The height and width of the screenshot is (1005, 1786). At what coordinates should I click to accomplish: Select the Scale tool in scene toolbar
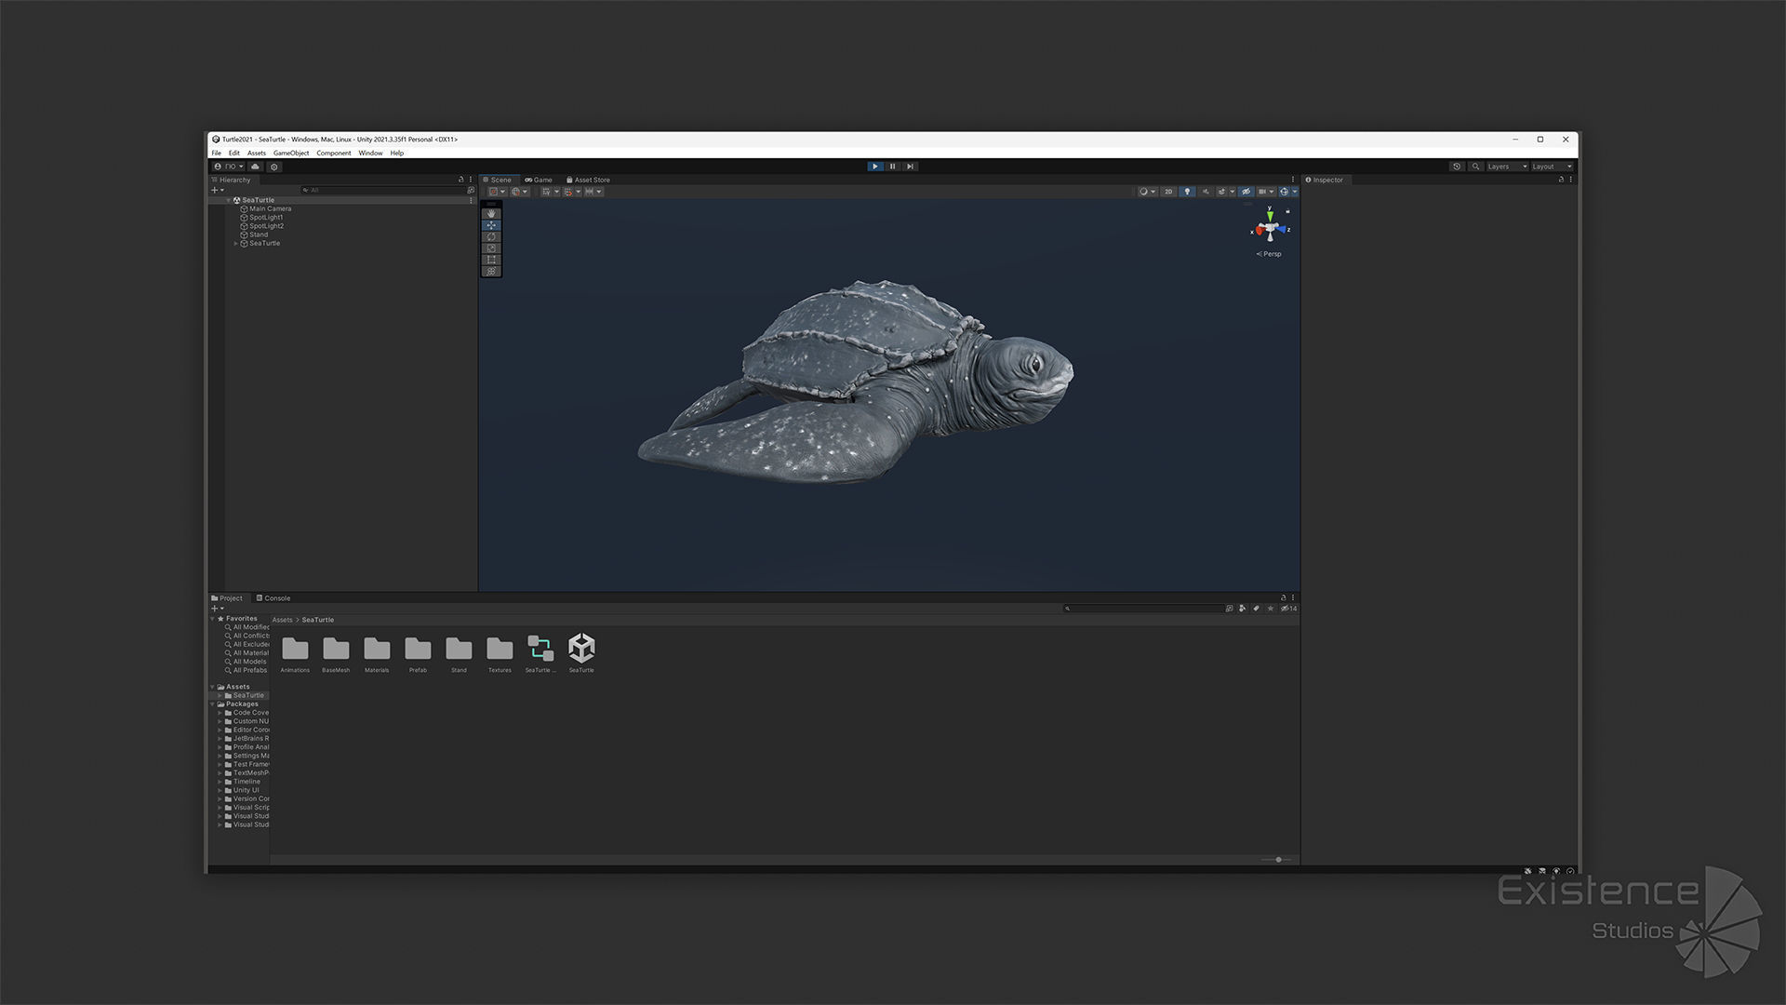click(491, 248)
